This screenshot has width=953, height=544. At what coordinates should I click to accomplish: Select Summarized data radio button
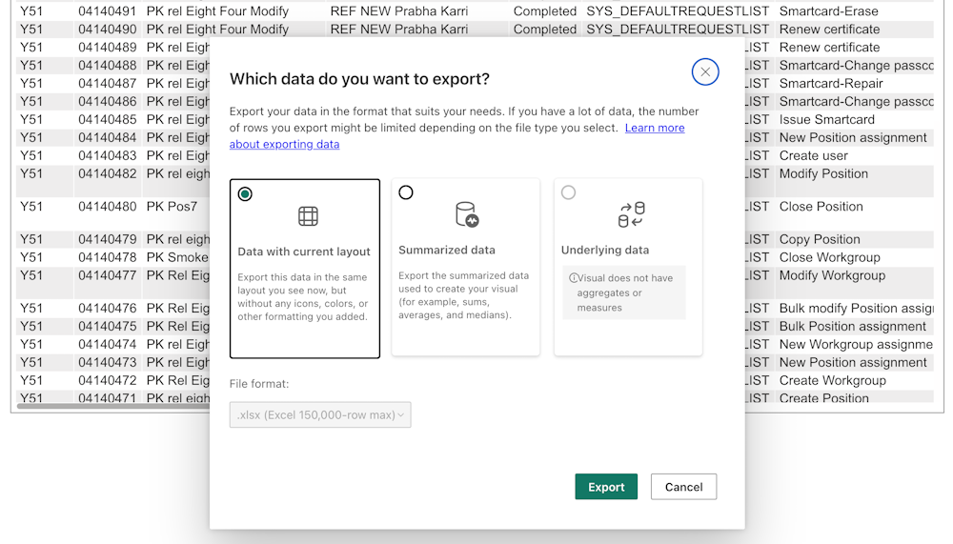(x=405, y=192)
